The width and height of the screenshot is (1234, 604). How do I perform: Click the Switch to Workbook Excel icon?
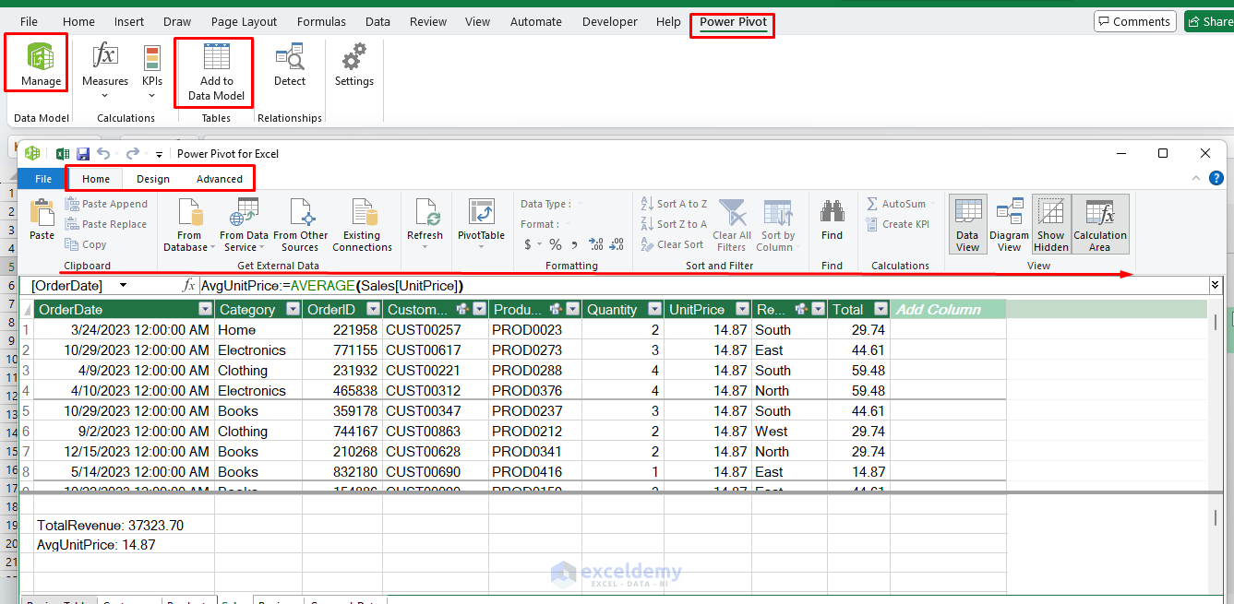click(x=63, y=154)
